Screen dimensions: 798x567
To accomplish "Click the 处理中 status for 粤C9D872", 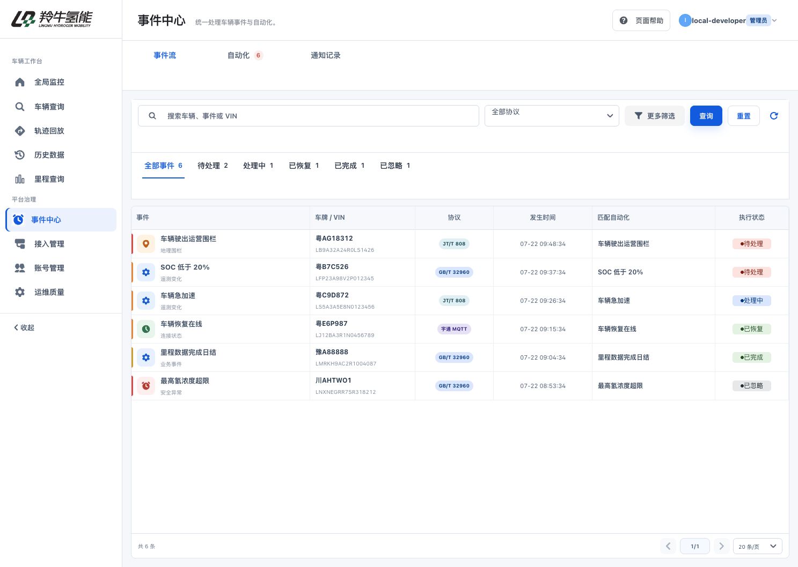I will point(752,301).
